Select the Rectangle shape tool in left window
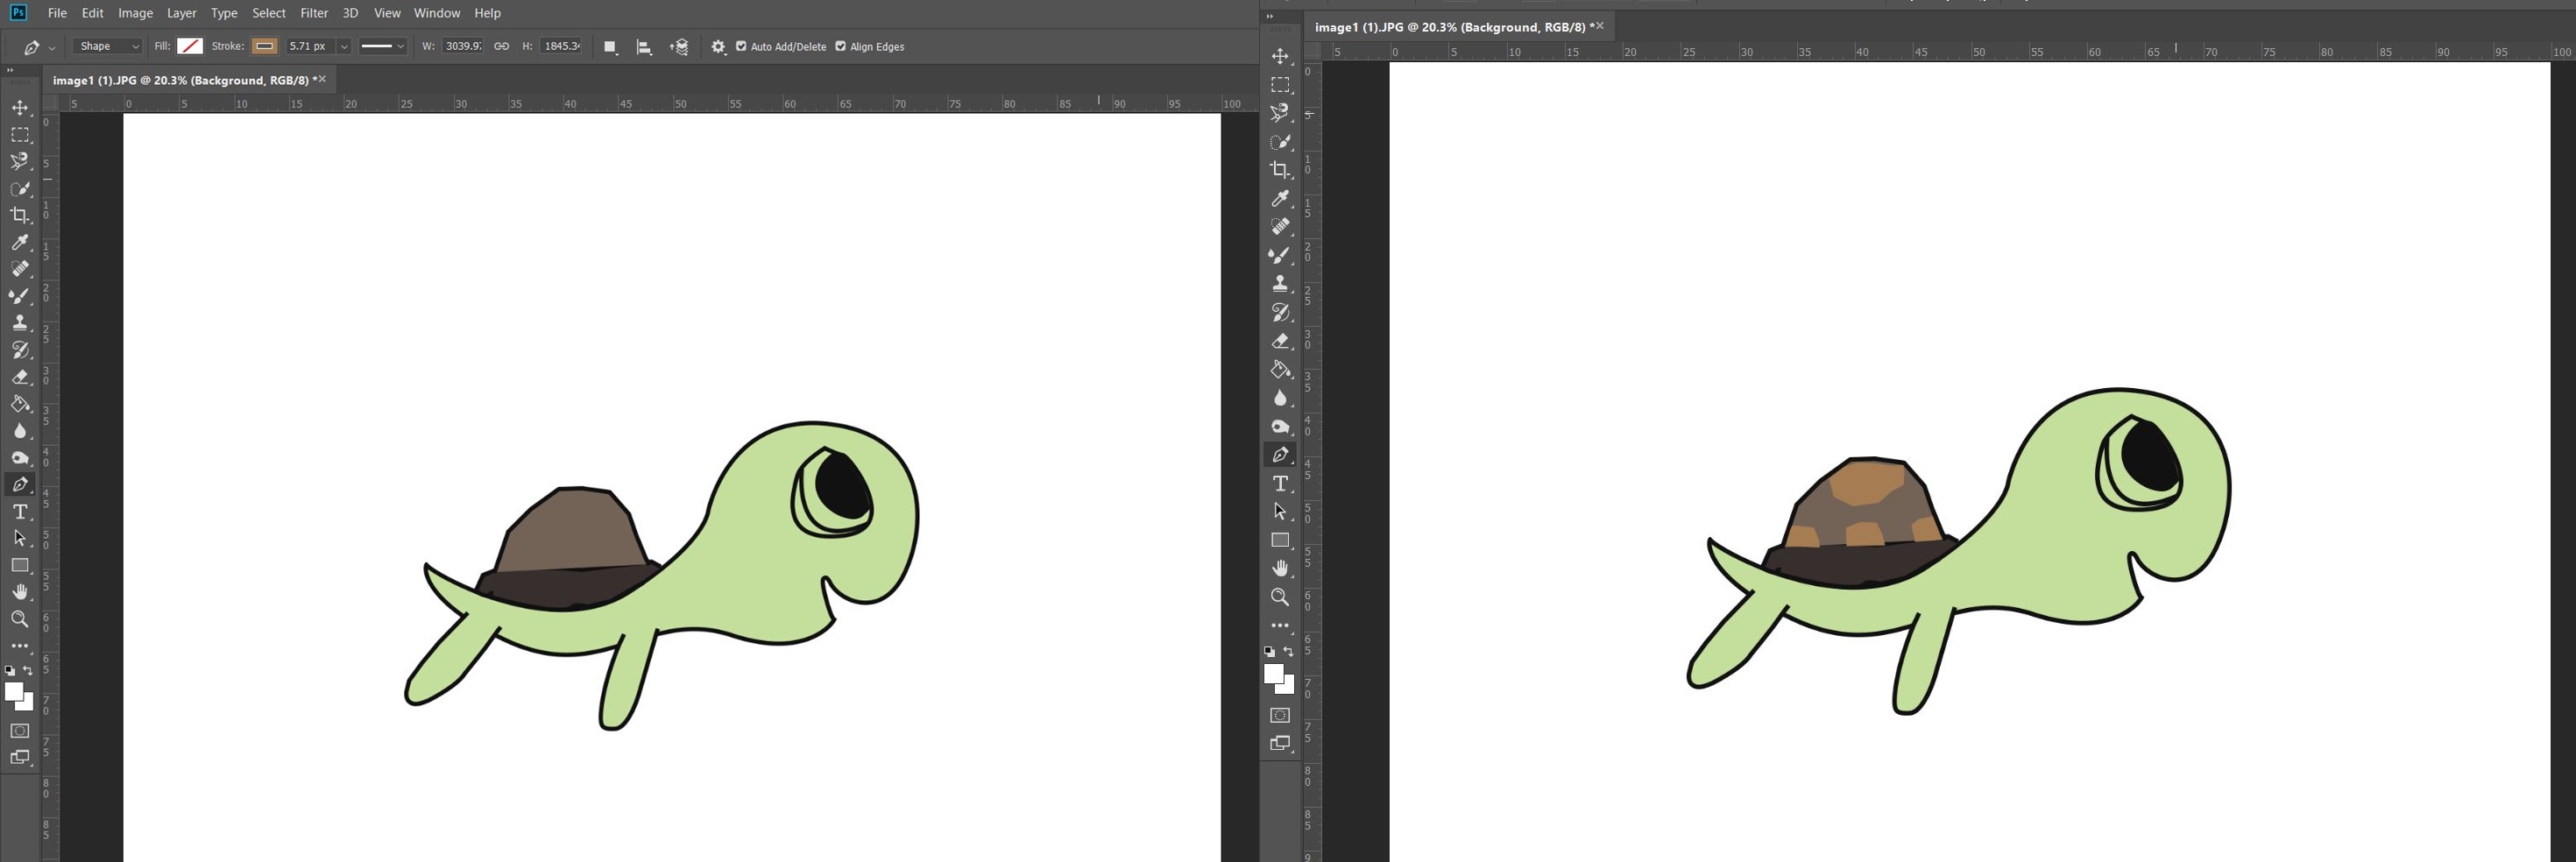 20,565
